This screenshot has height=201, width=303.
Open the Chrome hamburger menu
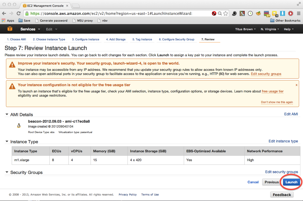click(299, 13)
